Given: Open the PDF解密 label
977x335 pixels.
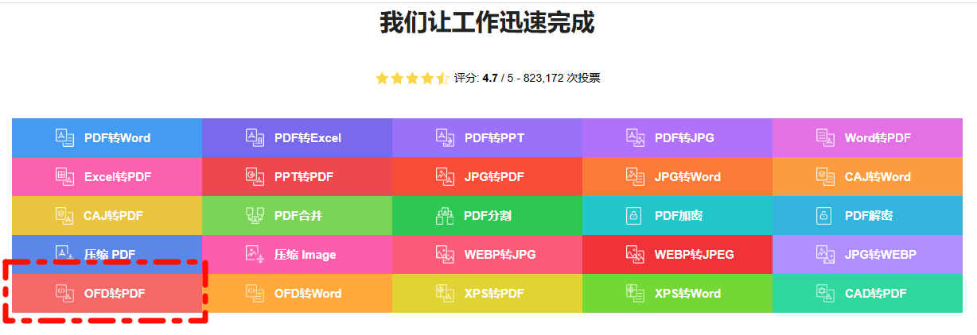Looking at the screenshot, I should click(x=869, y=215).
